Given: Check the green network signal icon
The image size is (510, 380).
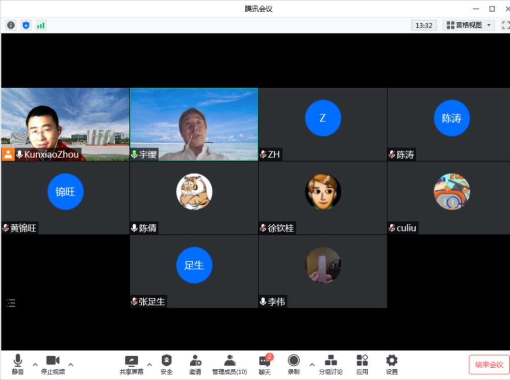Looking at the screenshot, I should pyautogui.click(x=41, y=25).
